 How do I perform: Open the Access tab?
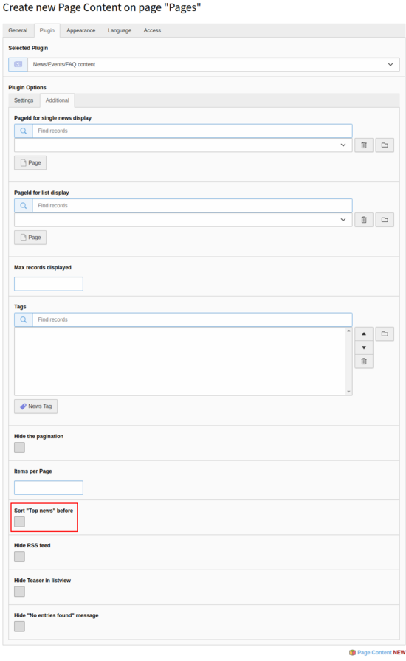[152, 30]
